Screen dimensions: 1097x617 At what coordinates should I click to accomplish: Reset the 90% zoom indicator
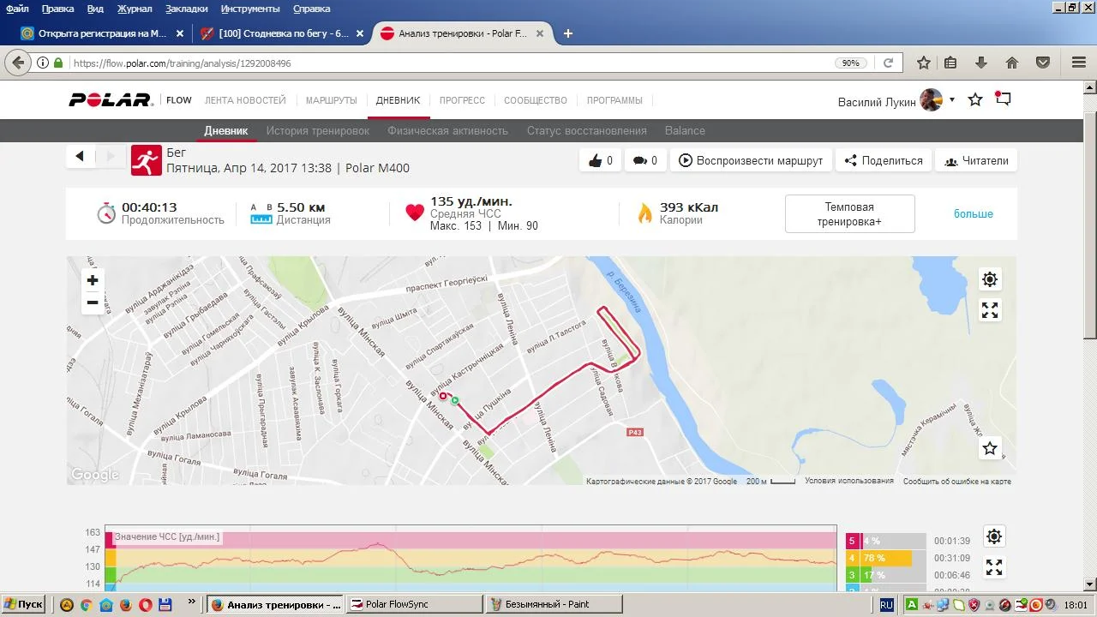pyautogui.click(x=850, y=63)
